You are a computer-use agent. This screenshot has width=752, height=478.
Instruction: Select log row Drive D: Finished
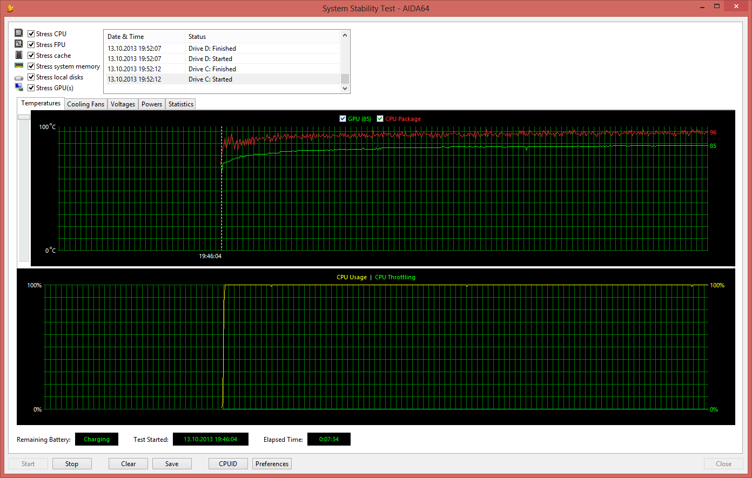pyautogui.click(x=222, y=48)
